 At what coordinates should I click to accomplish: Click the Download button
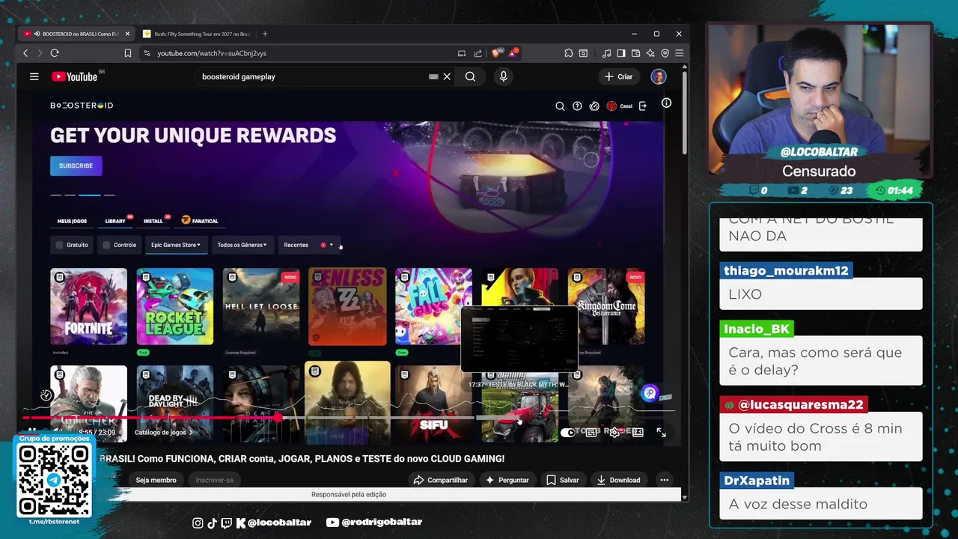(618, 480)
